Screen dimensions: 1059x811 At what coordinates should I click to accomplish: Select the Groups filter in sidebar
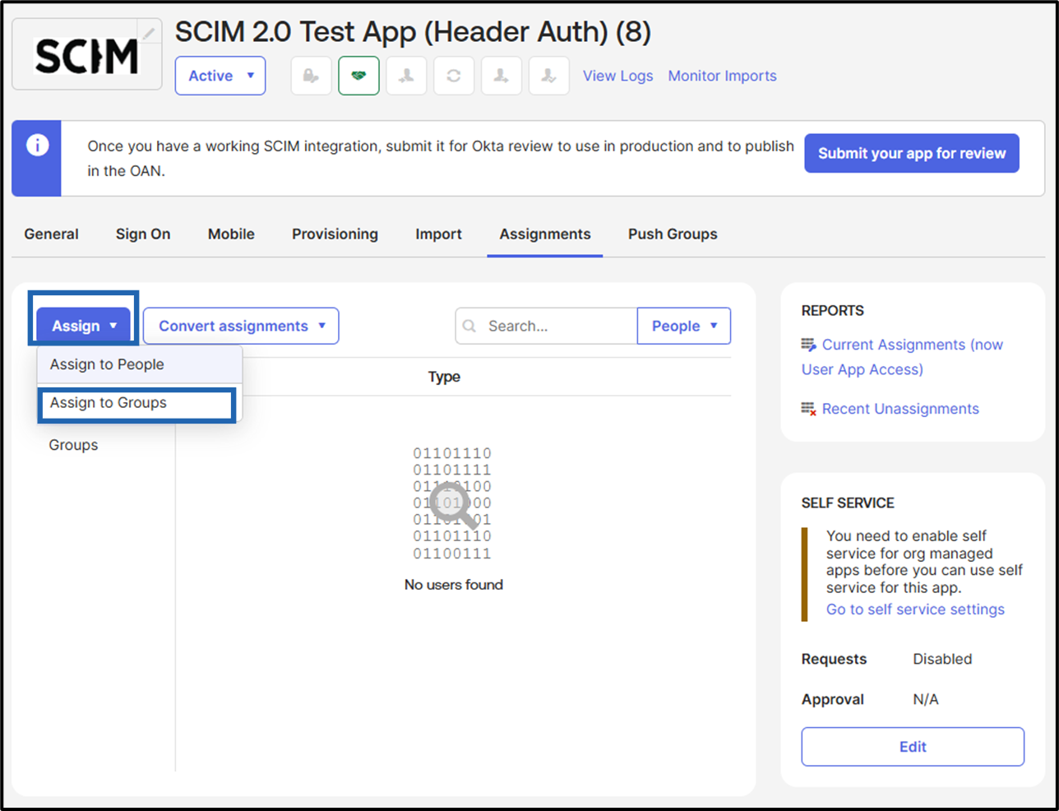point(73,445)
